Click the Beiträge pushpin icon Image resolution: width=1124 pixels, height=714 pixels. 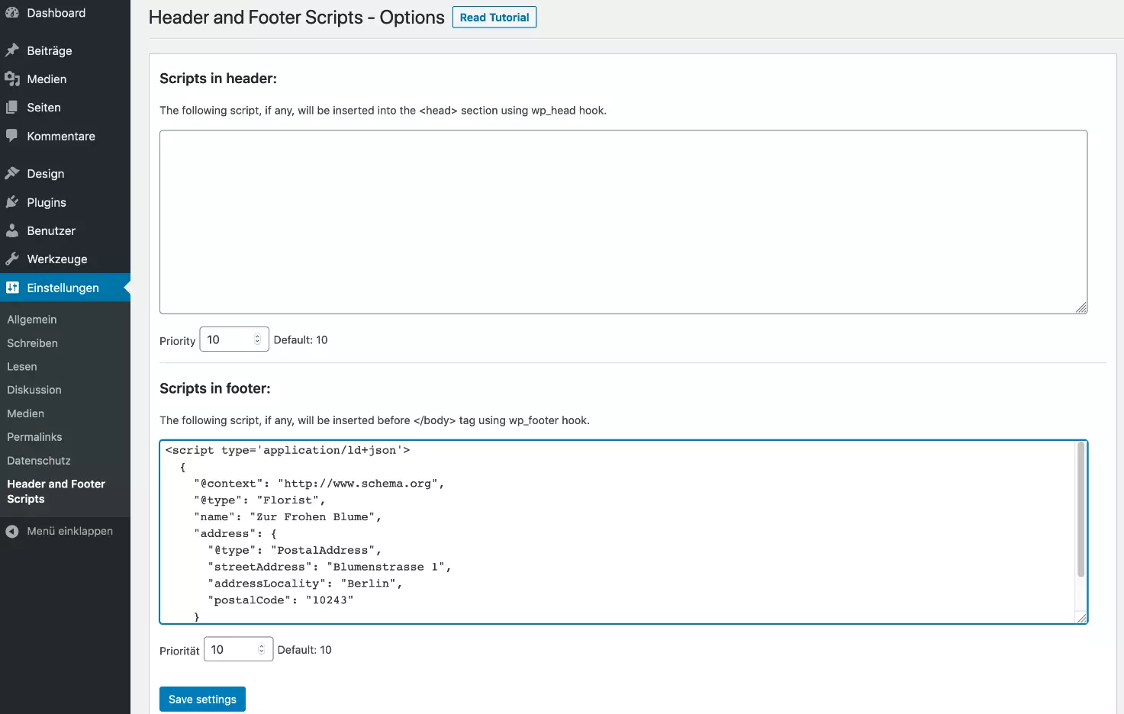pyautogui.click(x=12, y=50)
